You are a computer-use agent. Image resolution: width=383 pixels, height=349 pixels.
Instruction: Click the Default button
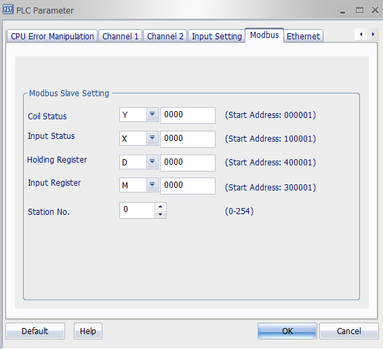(35, 331)
